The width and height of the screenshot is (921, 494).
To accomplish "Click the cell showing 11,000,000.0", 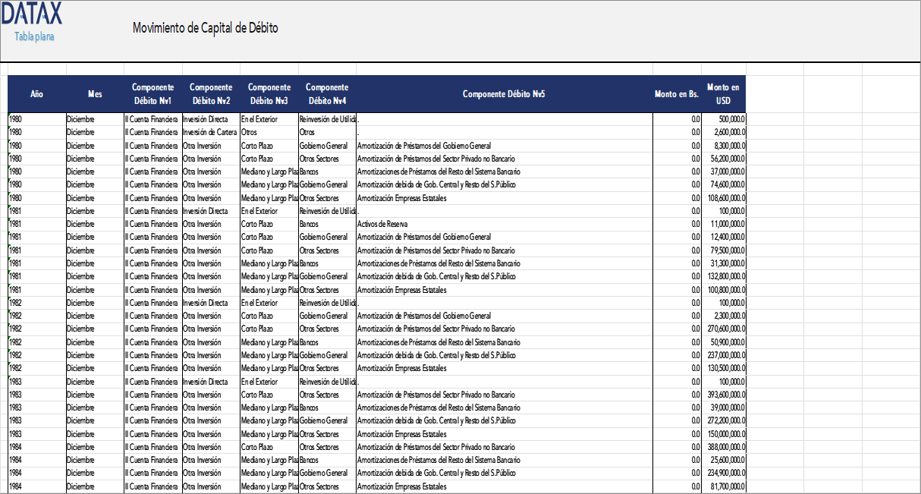I will click(x=724, y=224).
